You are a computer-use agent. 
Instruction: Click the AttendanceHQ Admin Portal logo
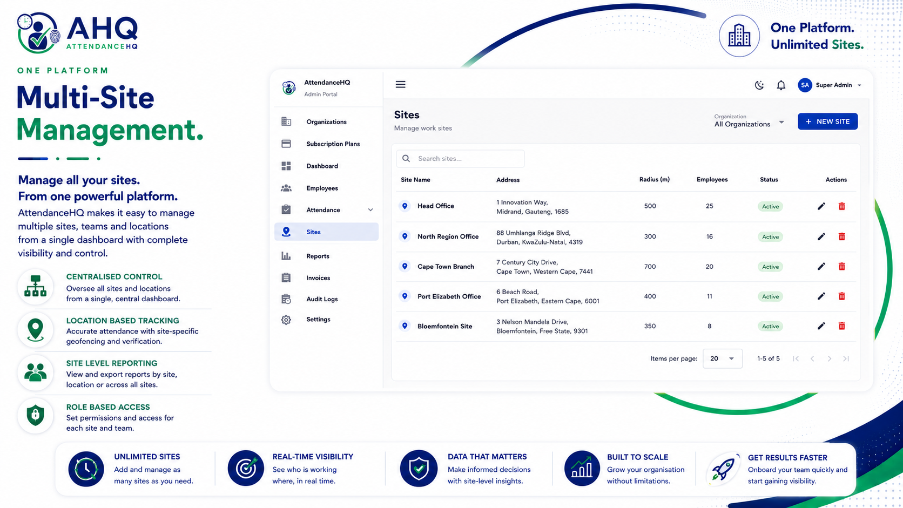[x=289, y=87]
